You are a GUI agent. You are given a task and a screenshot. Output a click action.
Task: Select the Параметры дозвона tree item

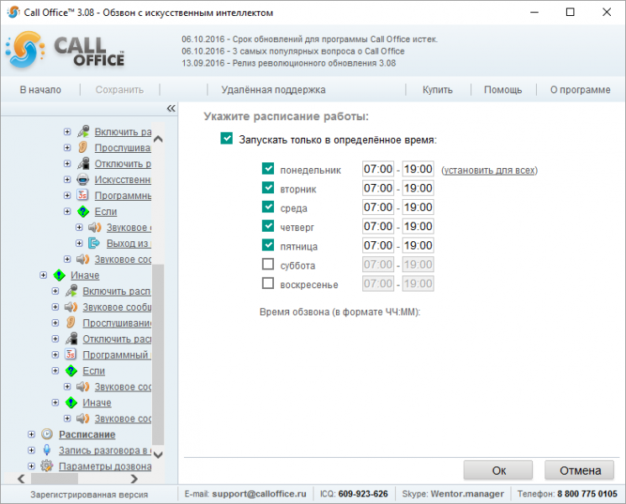click(105, 466)
